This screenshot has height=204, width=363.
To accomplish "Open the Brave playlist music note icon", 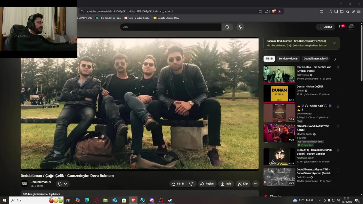I will pos(330,11).
